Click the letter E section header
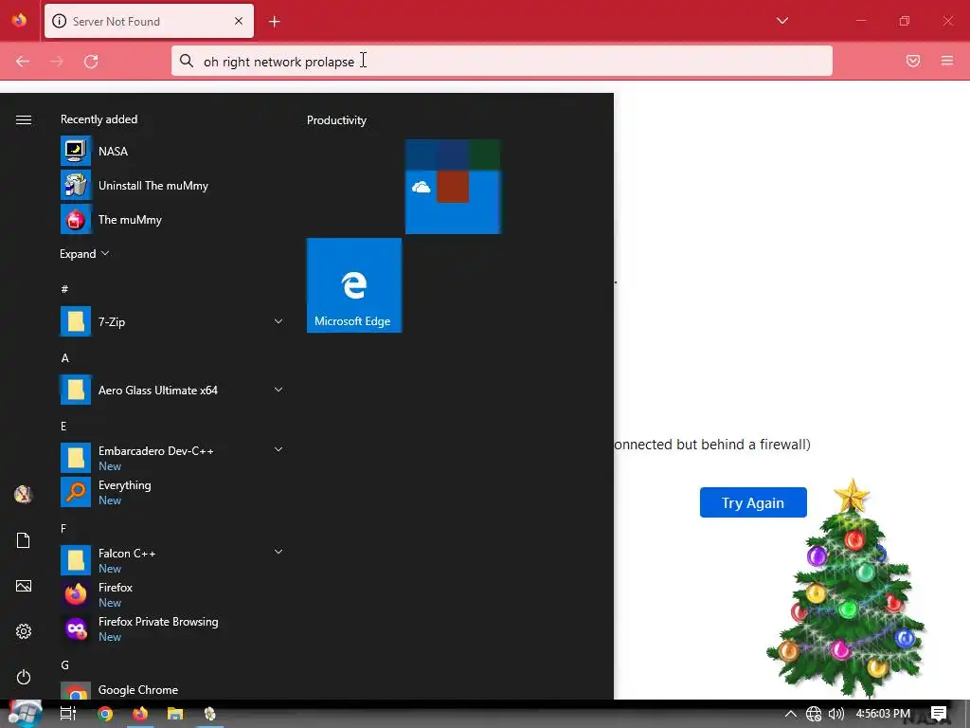The width and height of the screenshot is (970, 728). [x=63, y=426]
